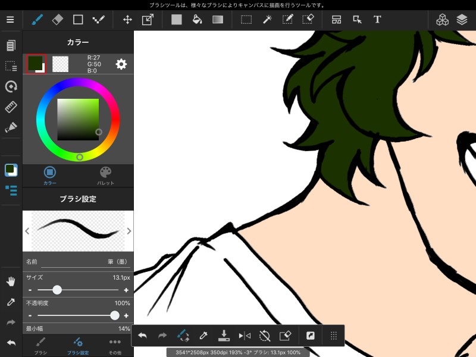Click the sidebar Redo arrow
The image size is (476, 357).
(x=11, y=322)
